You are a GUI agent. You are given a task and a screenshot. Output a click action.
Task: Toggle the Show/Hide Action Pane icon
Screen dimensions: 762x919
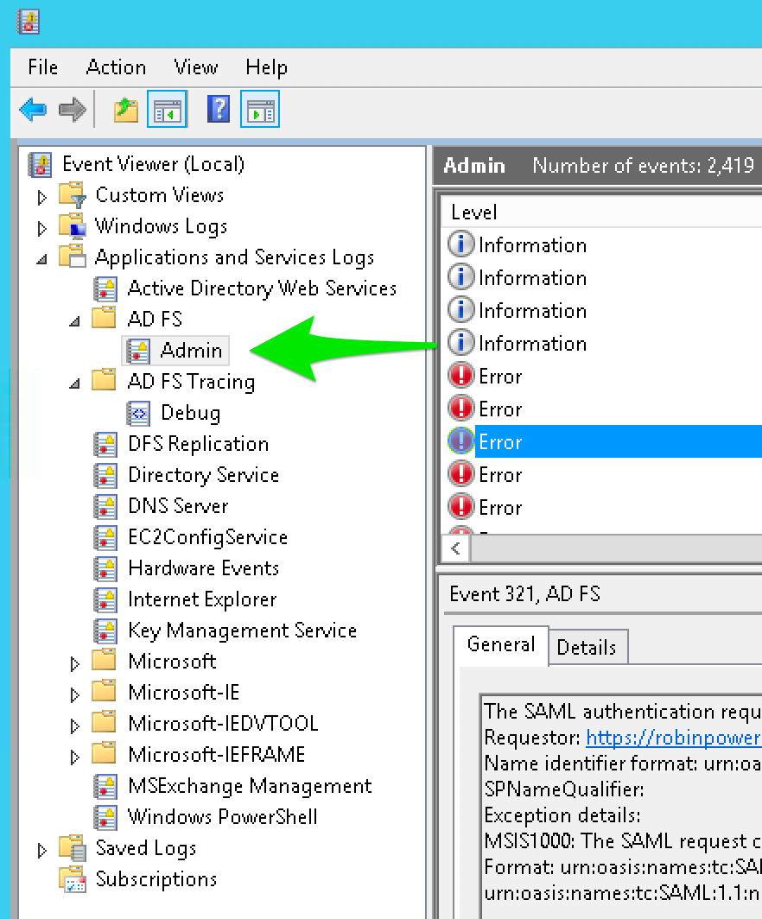(x=260, y=110)
